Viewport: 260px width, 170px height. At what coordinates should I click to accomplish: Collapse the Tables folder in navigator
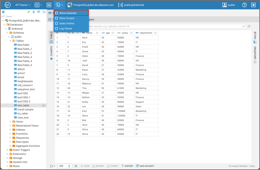tap(10, 41)
